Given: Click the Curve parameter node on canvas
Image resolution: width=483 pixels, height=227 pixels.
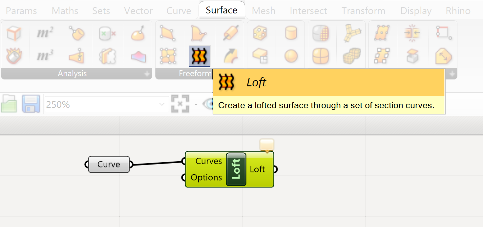Looking at the screenshot, I should [109, 165].
